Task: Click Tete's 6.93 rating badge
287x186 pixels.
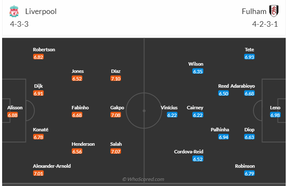Action: pyautogui.click(x=249, y=56)
